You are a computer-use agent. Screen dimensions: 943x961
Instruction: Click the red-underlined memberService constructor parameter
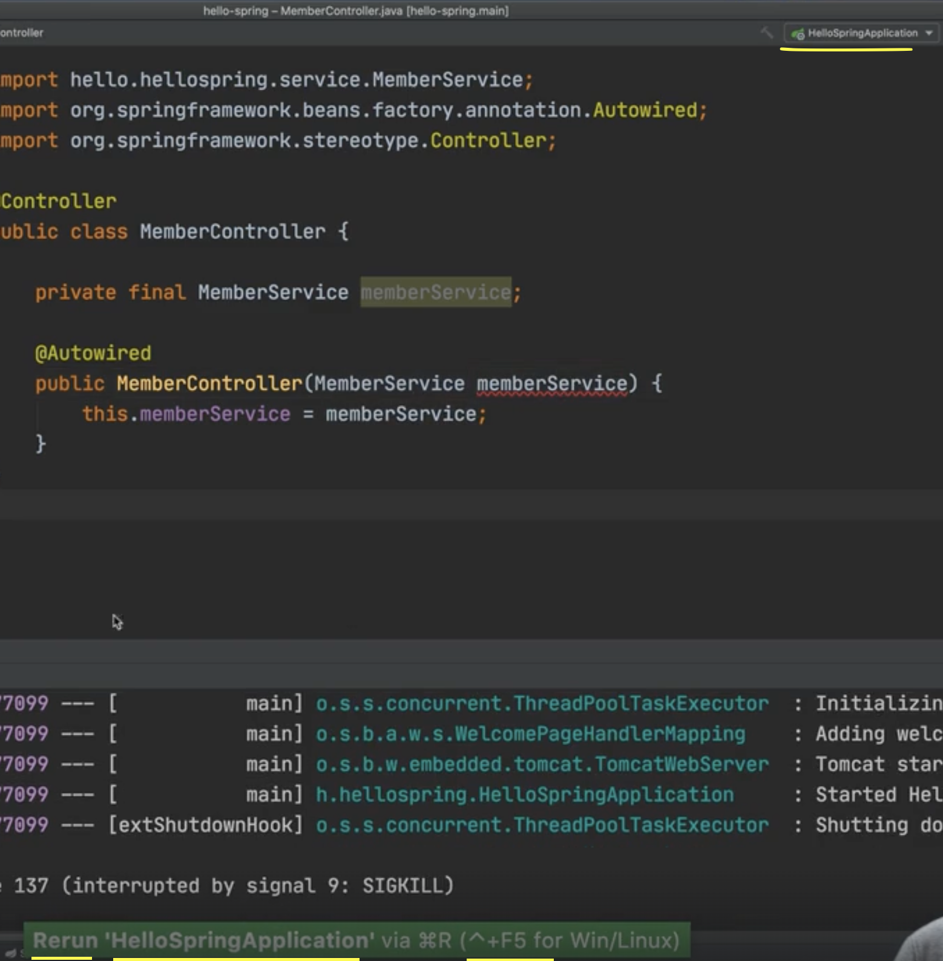point(552,384)
